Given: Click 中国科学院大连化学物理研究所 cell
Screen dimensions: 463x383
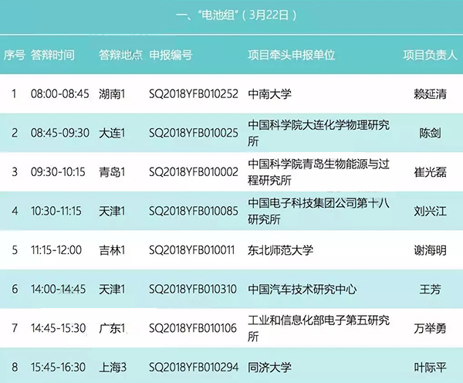Looking at the screenshot, I should click(x=318, y=133).
